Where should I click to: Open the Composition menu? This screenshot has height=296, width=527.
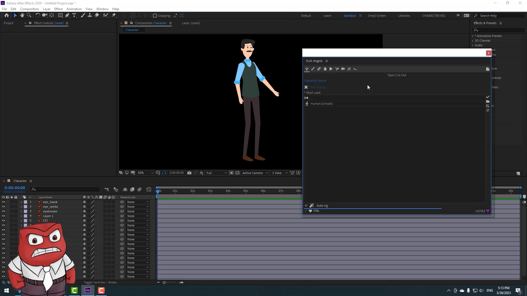pos(29,9)
